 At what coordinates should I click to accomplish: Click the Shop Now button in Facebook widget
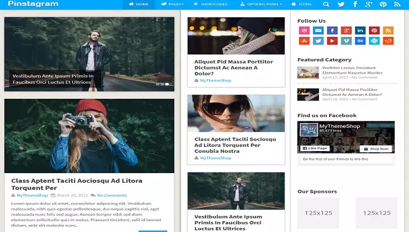[376, 149]
